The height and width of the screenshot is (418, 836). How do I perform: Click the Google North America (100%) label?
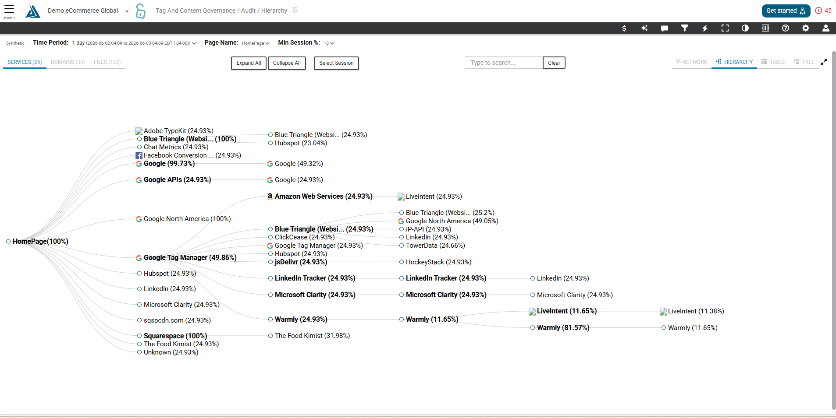(187, 219)
